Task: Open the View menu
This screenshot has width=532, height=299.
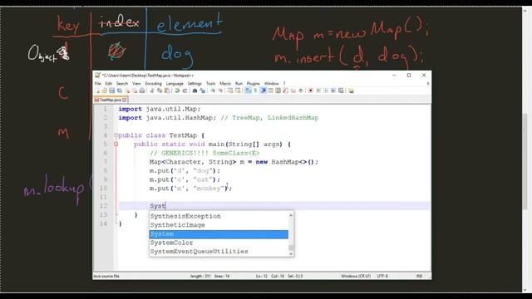Action: (x=136, y=83)
